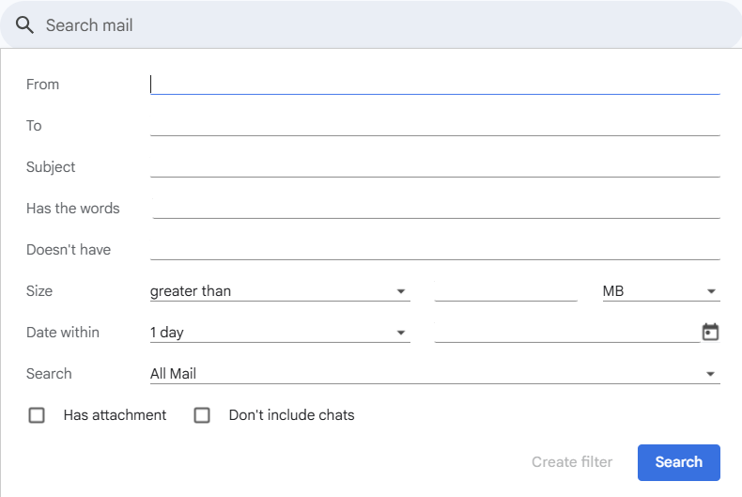Click the Doesn't have text field
Image resolution: width=742 pixels, height=497 pixels.
click(435, 250)
